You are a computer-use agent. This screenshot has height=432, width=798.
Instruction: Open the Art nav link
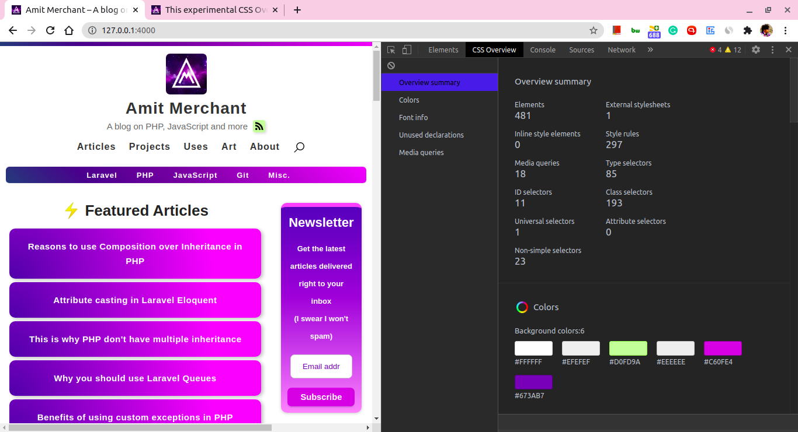(229, 147)
